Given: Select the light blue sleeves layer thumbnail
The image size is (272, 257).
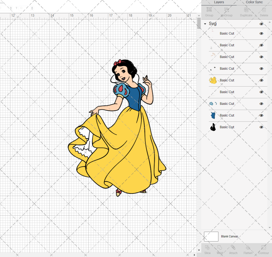Looking at the screenshot, I should coord(213,104).
